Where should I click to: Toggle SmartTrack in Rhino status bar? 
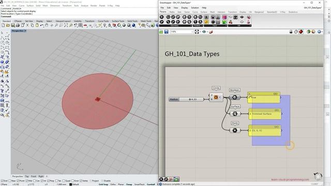coord(139,184)
